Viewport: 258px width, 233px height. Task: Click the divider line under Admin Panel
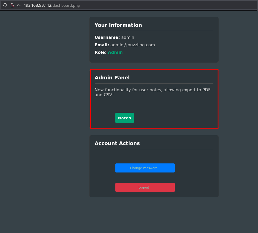pyautogui.click(x=154, y=83)
